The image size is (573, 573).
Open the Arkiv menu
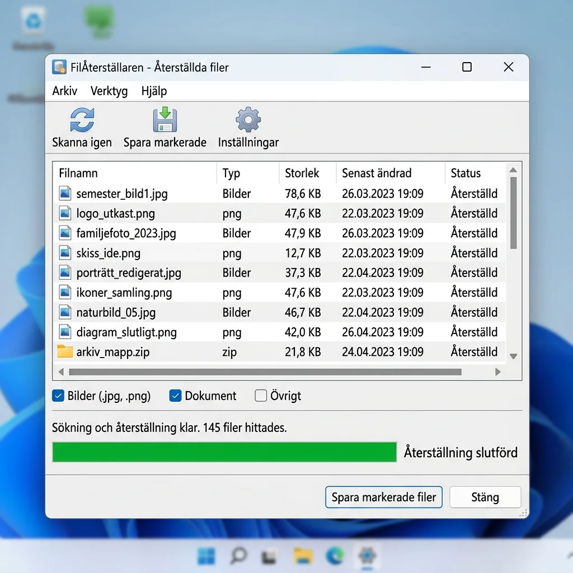click(65, 91)
